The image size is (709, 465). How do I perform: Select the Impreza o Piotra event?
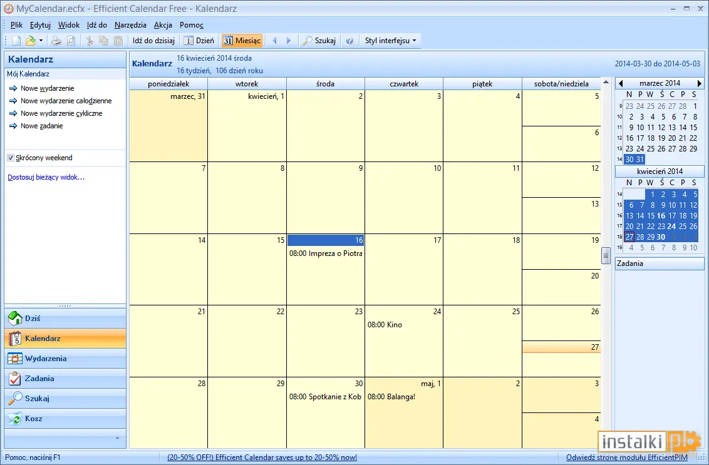pyautogui.click(x=326, y=253)
